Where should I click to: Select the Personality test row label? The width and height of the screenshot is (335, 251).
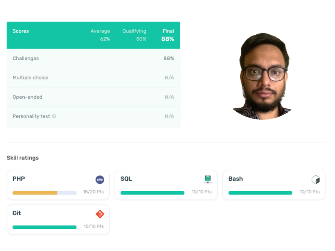pyautogui.click(x=31, y=116)
